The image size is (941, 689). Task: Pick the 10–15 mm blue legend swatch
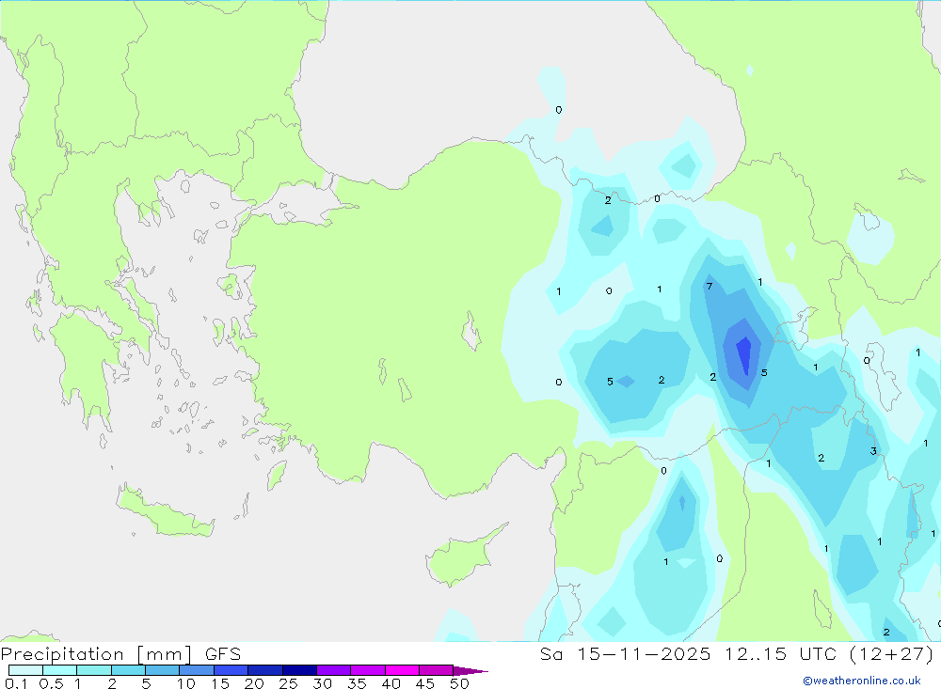click(197, 670)
